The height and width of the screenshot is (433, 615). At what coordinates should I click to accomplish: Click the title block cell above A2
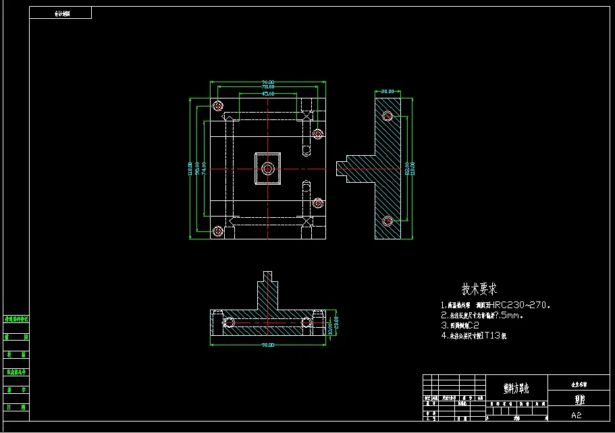[x=579, y=398]
